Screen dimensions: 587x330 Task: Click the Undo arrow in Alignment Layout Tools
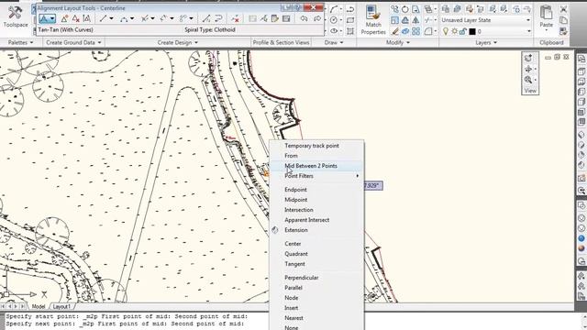coord(304,18)
